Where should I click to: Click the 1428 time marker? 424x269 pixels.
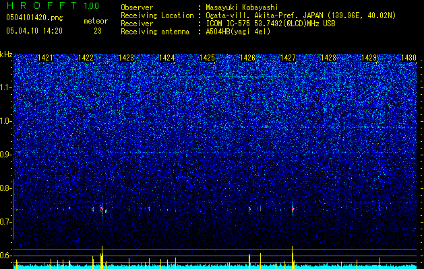coord(328,58)
